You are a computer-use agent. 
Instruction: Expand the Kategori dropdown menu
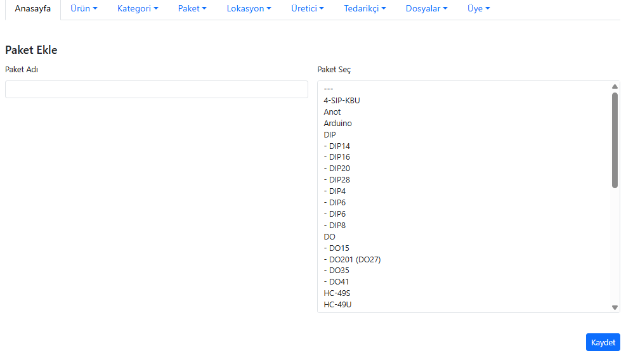(138, 9)
